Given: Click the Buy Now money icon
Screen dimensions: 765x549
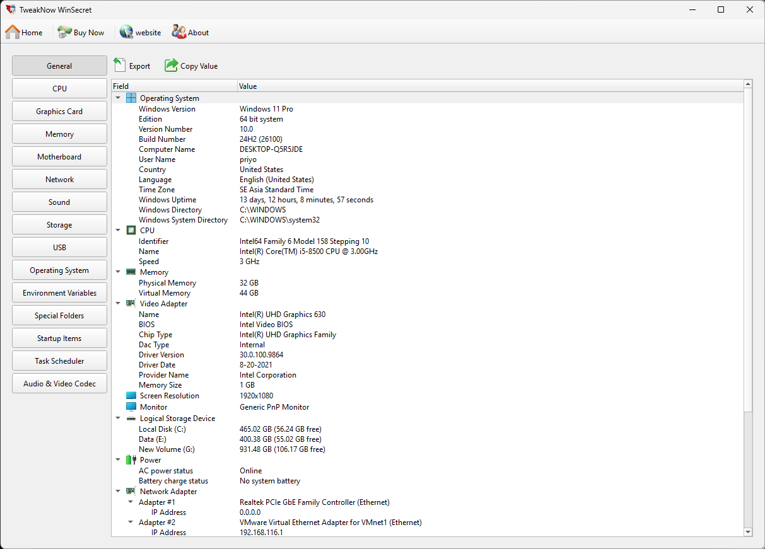Looking at the screenshot, I should [64, 32].
